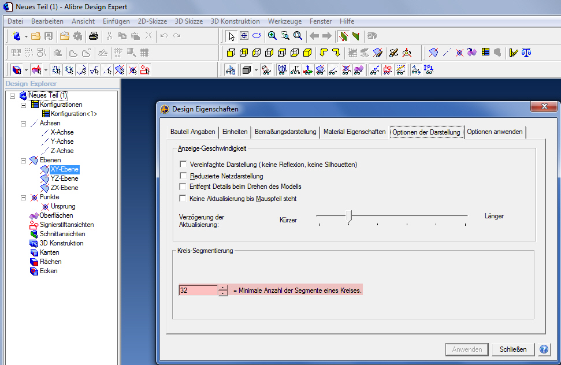This screenshot has height=365, width=561.
Task: Click the insert plane icon in toolbar
Action: 434,53
